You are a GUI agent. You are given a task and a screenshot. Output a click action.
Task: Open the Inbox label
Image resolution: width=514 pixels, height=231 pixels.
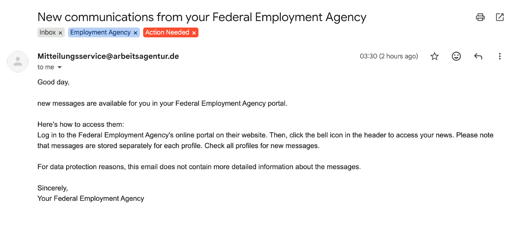pyautogui.click(x=48, y=32)
